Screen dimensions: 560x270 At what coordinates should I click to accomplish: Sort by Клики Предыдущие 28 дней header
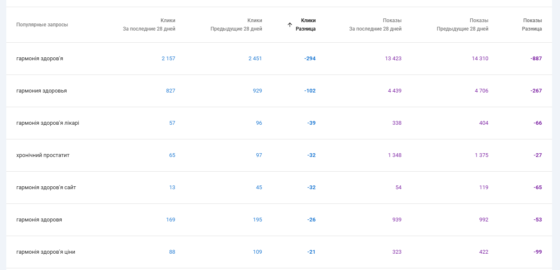pyautogui.click(x=236, y=25)
